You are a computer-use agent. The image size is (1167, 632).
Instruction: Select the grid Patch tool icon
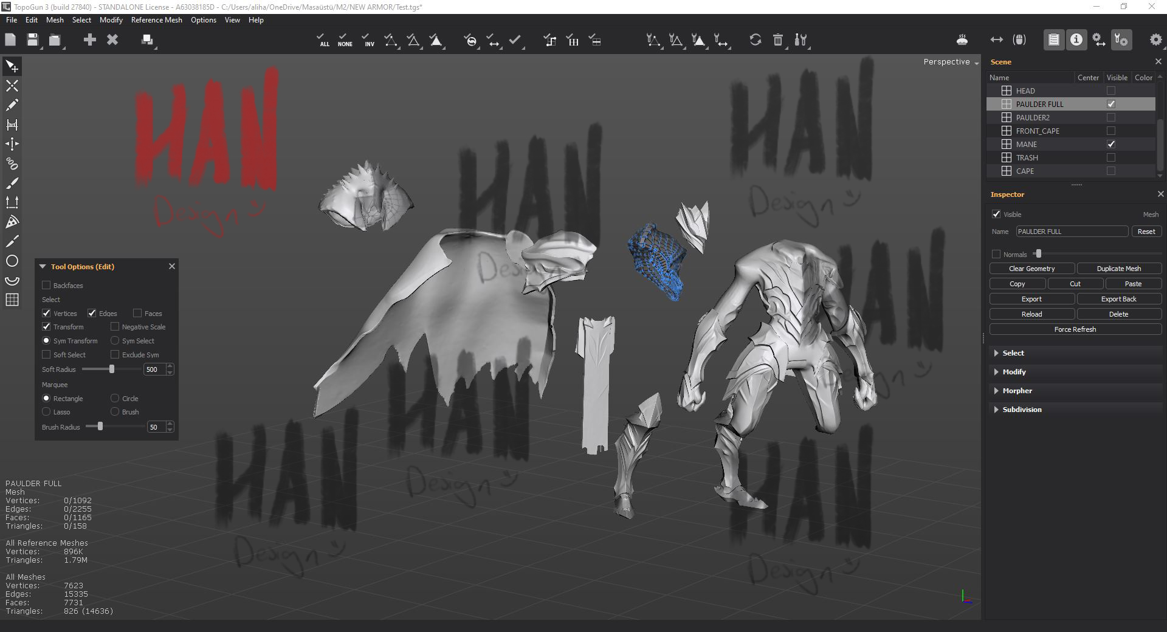(12, 300)
